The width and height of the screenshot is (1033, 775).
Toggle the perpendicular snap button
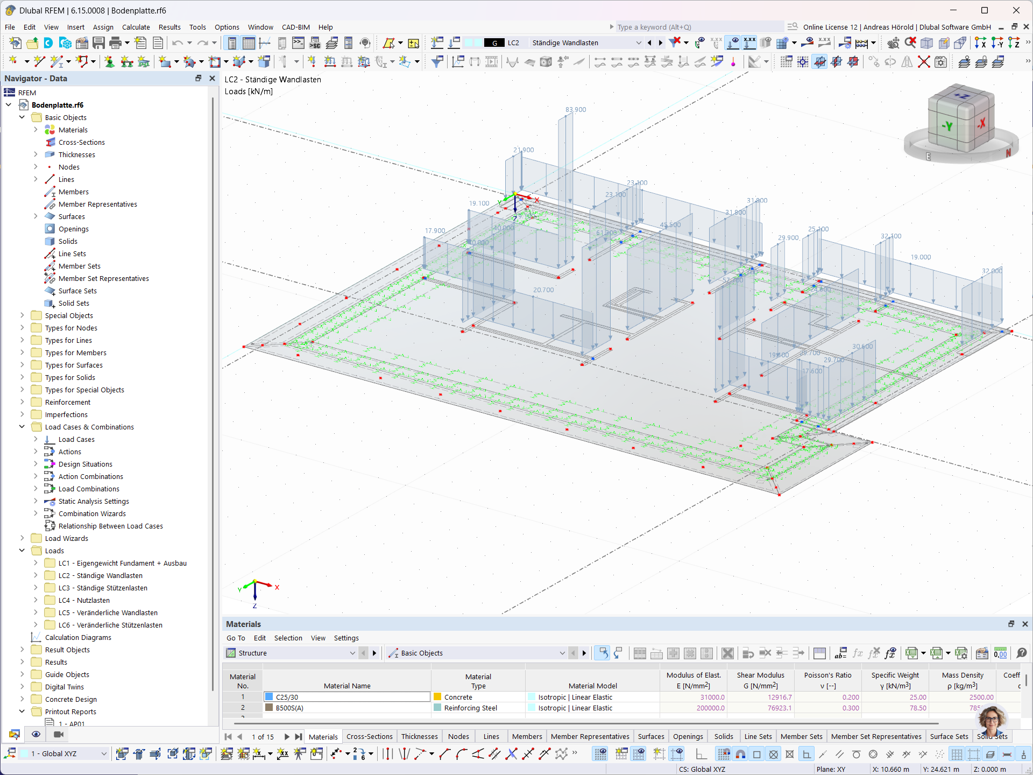(806, 754)
